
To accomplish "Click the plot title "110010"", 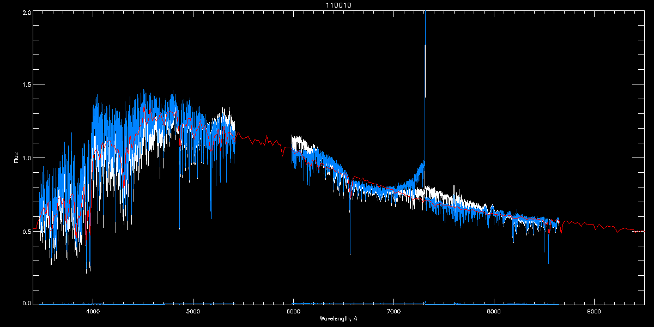I will (338, 5).
